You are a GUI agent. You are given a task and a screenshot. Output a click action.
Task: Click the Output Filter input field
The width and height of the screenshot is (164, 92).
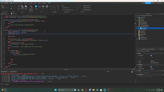click(x=118, y=72)
